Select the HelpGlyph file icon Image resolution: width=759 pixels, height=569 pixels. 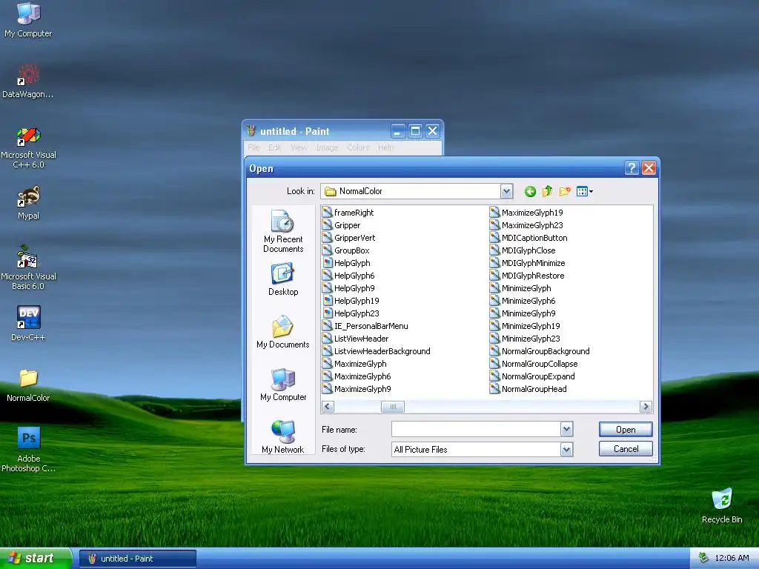327,263
